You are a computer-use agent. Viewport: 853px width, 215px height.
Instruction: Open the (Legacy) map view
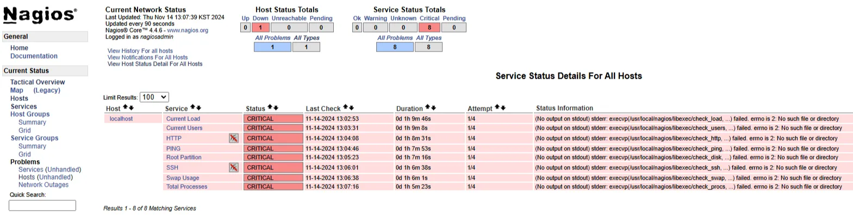coord(47,90)
